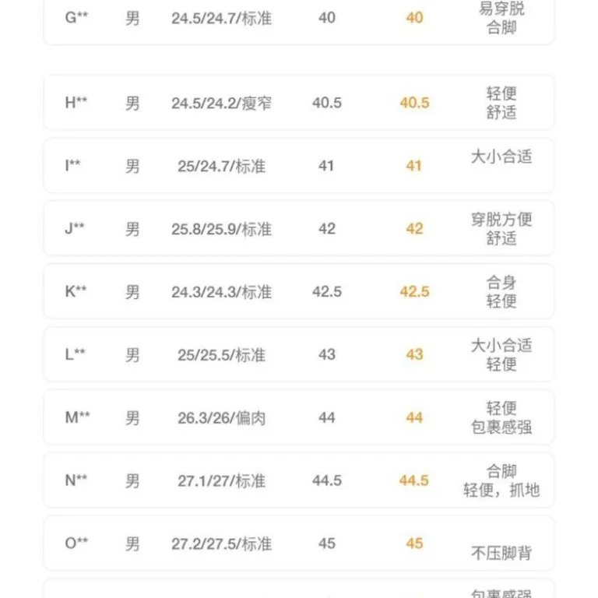Select the H** user review row
This screenshot has height=598, width=598.
[299, 103]
